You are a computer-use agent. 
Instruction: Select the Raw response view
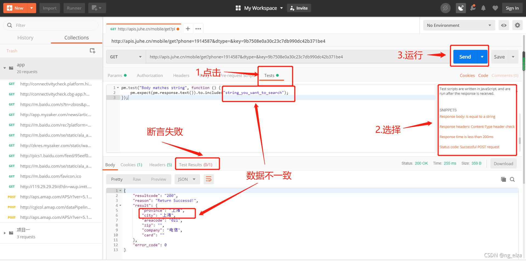pos(137,179)
